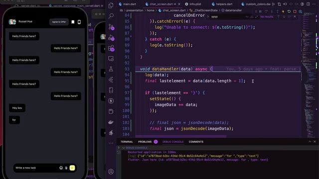Click the split editor icon
This screenshot has width=319, height=179.
pyautogui.click(x=308, y=4)
